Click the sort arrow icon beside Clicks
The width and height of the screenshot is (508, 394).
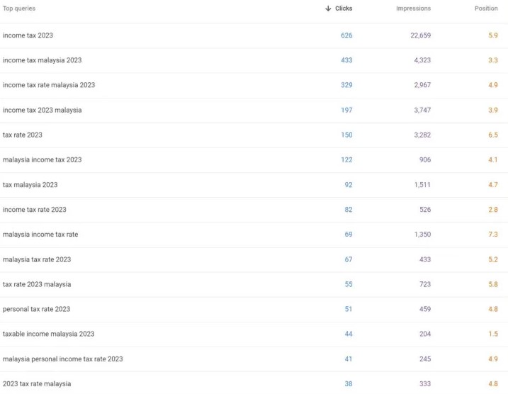pyautogui.click(x=328, y=9)
